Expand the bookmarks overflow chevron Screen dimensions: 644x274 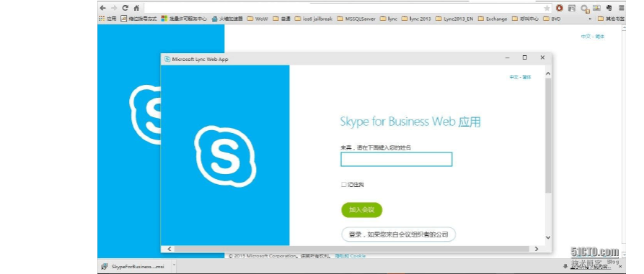coord(590,19)
